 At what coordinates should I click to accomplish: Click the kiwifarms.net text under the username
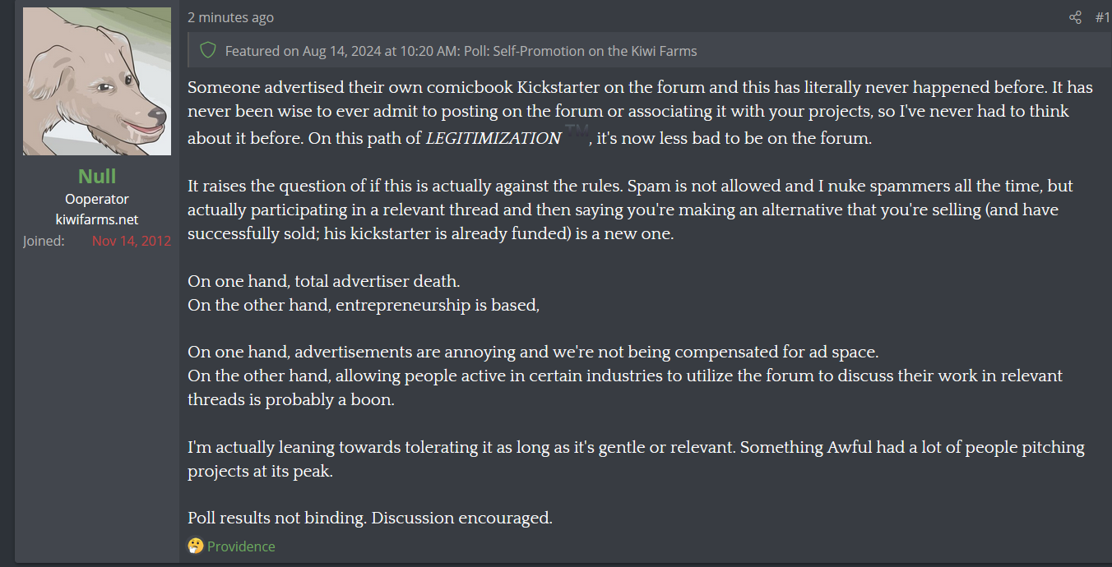coord(97,219)
